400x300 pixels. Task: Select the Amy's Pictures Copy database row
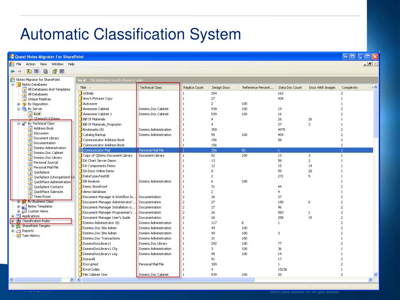(x=225, y=98)
